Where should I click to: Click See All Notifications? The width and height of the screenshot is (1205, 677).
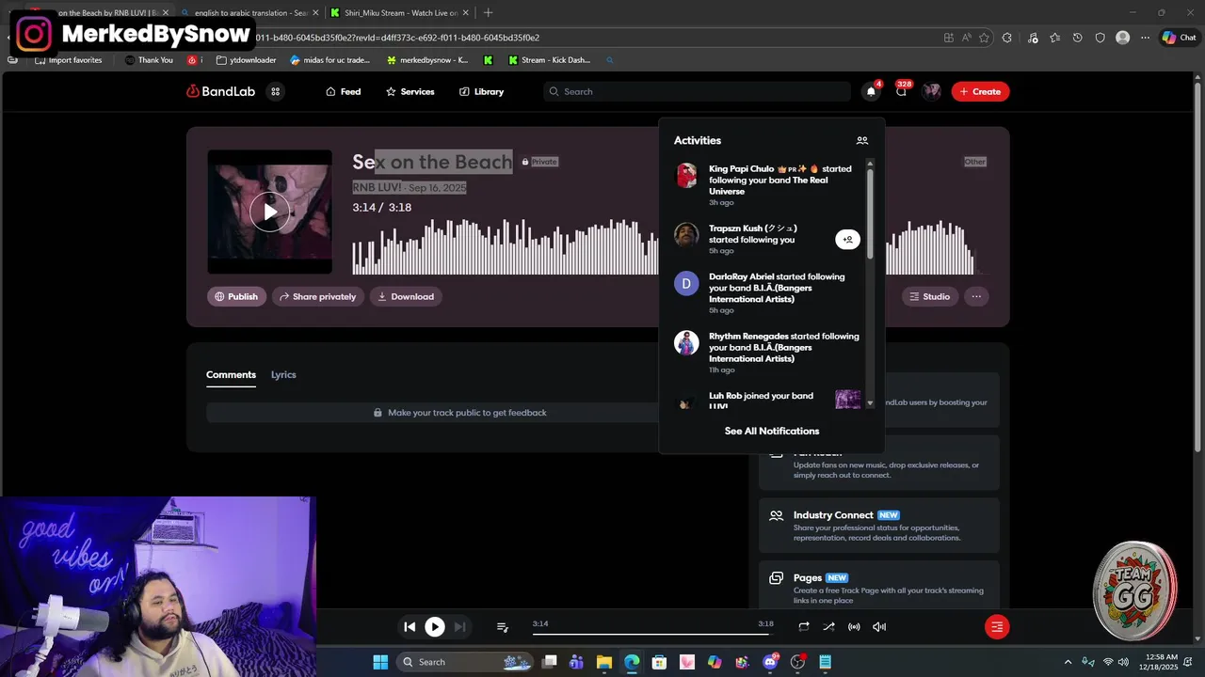[772, 431]
